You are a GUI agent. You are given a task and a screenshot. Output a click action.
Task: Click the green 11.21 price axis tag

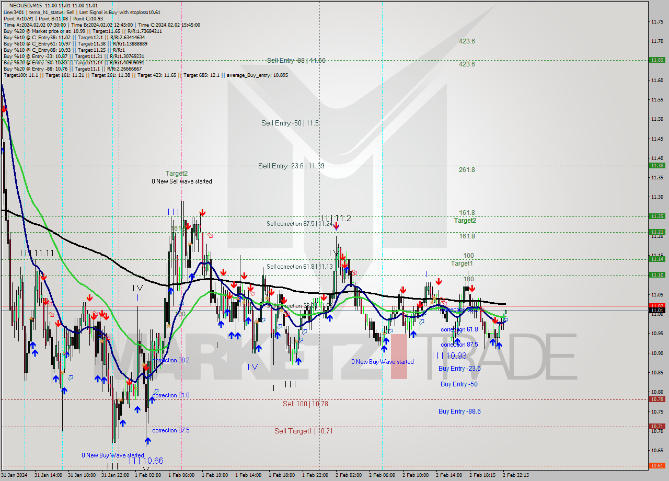pyautogui.click(x=657, y=232)
